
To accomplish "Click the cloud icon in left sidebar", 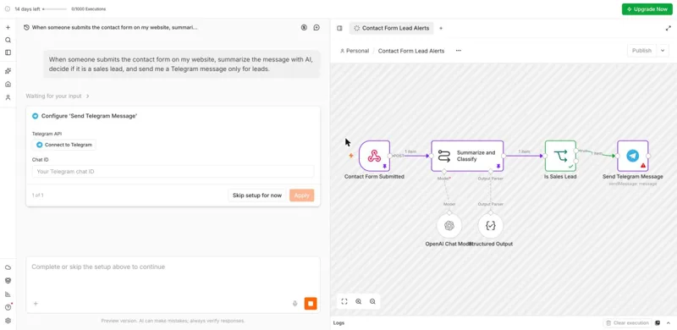I will tap(8, 267).
